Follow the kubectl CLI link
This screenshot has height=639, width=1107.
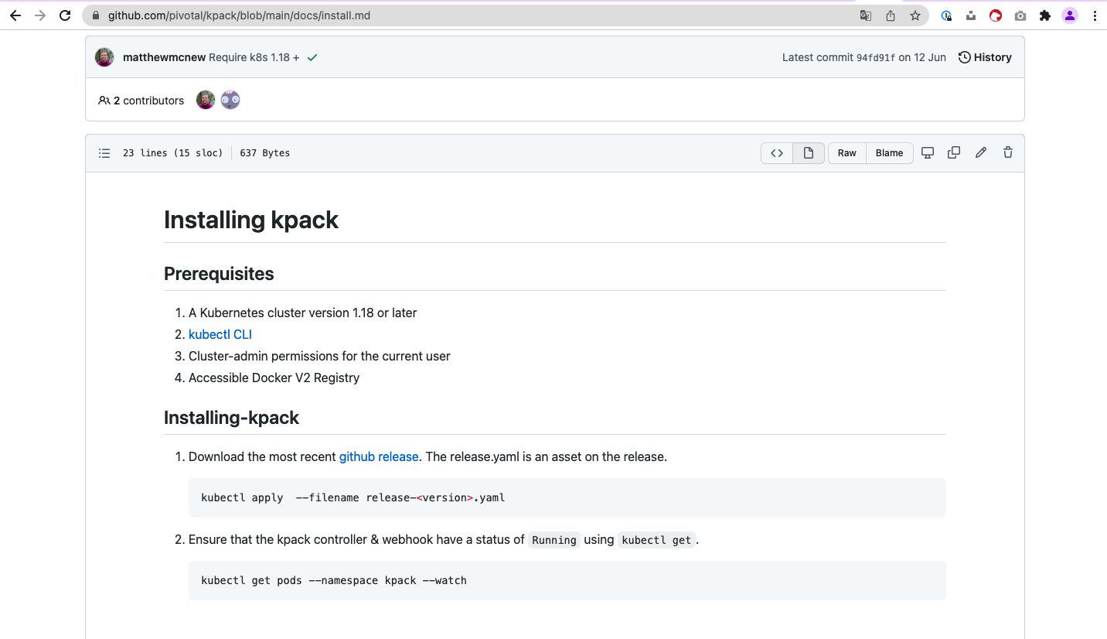[x=220, y=334]
